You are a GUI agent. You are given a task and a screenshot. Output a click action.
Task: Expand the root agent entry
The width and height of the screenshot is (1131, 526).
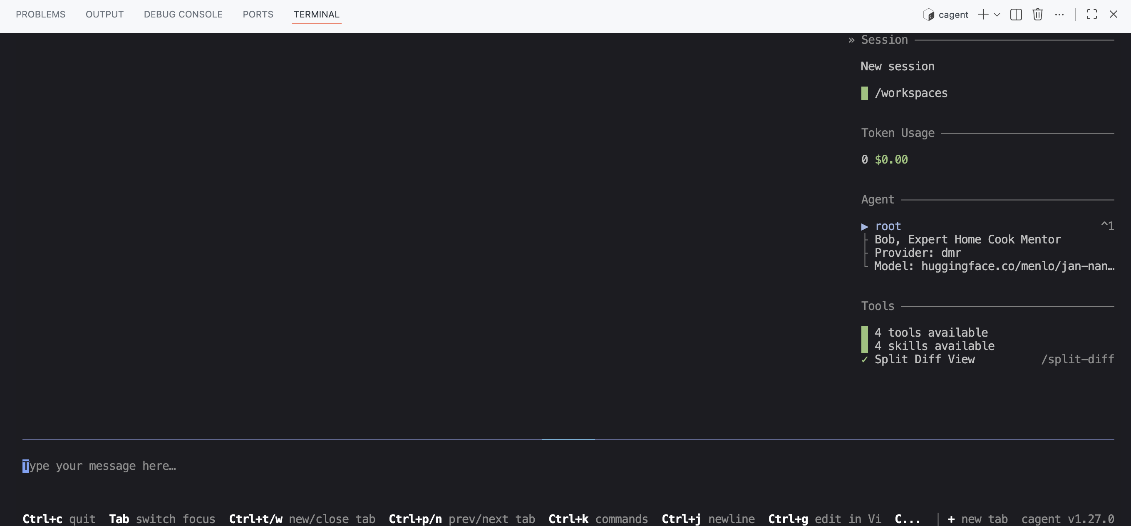tap(865, 226)
